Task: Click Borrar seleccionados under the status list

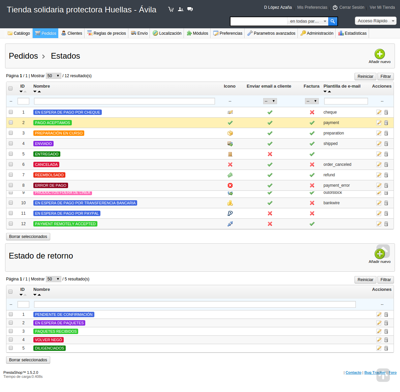Action: pos(28,237)
